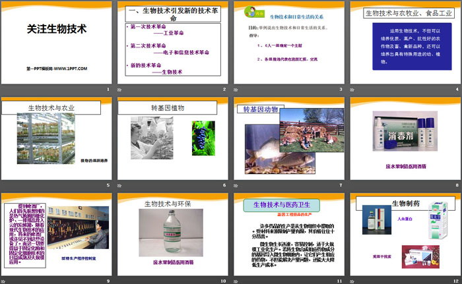The width and height of the screenshot is (462, 284).
Task: Select slide 4 生物技术与农牧业、食品工业
Action: pyautogui.click(x=405, y=42)
